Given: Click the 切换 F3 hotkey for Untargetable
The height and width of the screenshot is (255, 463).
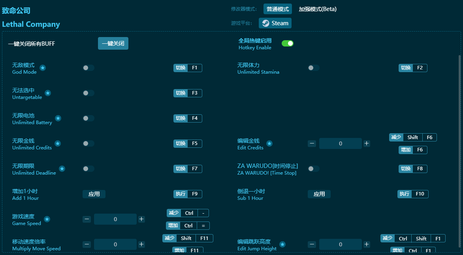Looking at the screenshot, I should click(188, 93).
